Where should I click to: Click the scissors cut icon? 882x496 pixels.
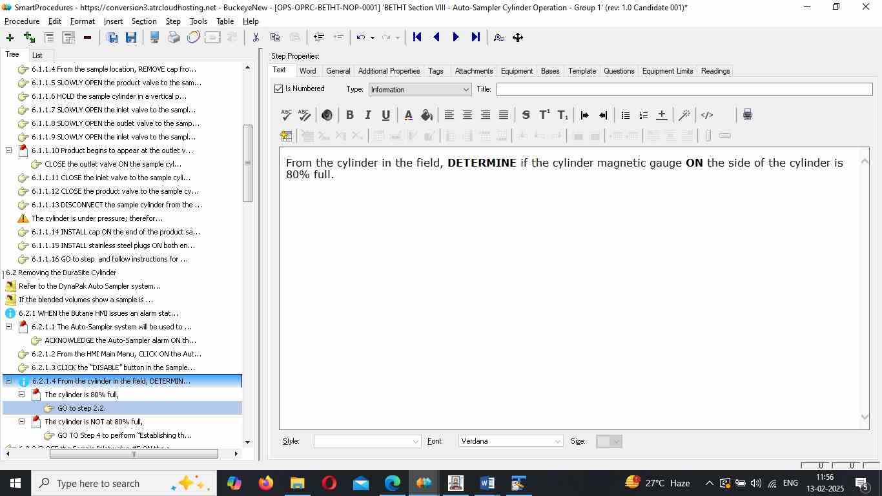[256, 37]
